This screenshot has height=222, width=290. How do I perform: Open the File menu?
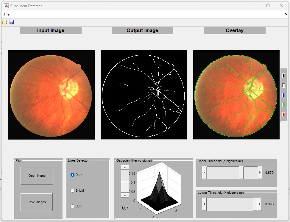click(x=7, y=14)
